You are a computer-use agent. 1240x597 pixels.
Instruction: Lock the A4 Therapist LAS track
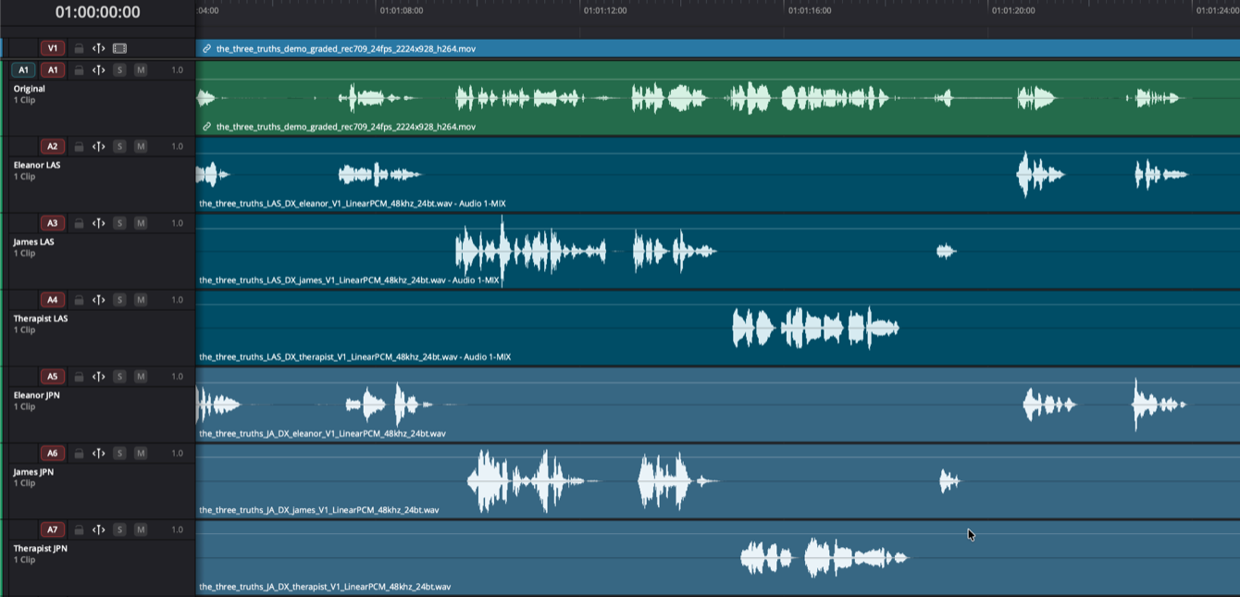[x=79, y=300]
